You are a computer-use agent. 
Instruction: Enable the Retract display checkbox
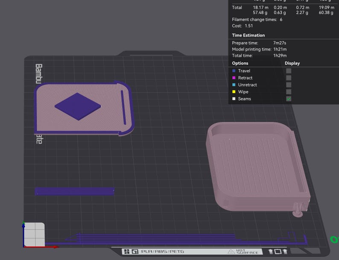tap(289, 78)
